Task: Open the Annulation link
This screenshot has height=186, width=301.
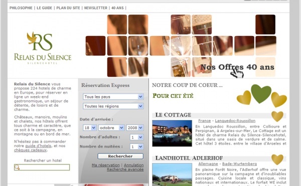Action: tap(133, 165)
